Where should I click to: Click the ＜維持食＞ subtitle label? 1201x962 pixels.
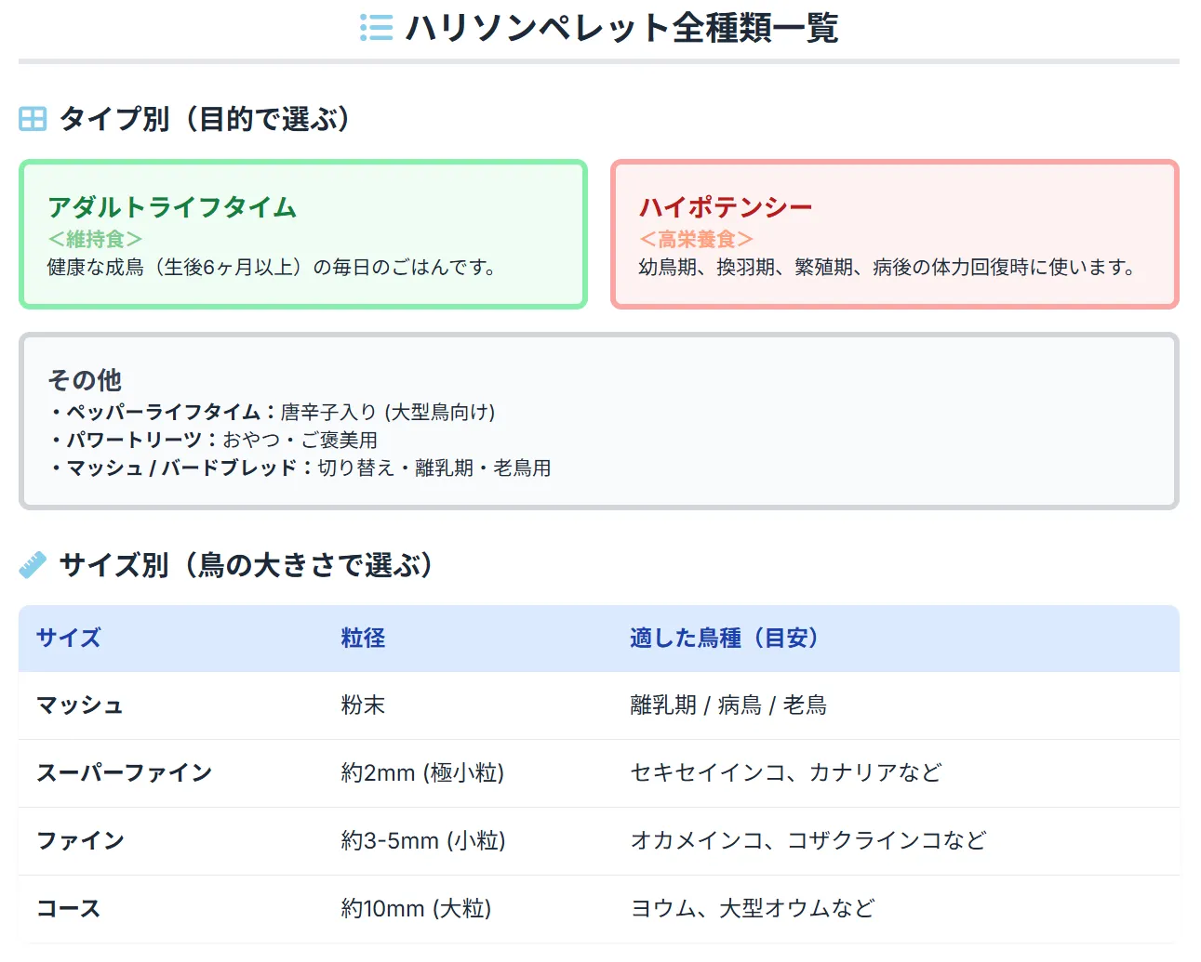(95, 240)
